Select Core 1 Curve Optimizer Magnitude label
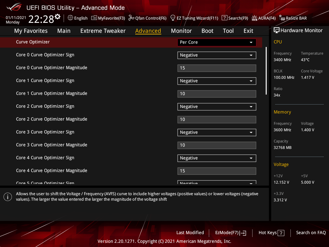Image resolution: width=329 pixels, height=247 pixels. pyautogui.click(x=52, y=94)
